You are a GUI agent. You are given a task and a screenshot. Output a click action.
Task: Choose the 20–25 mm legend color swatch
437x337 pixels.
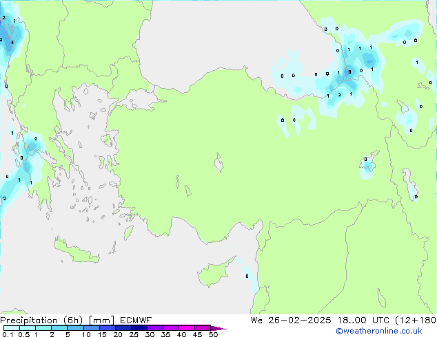click(123, 328)
